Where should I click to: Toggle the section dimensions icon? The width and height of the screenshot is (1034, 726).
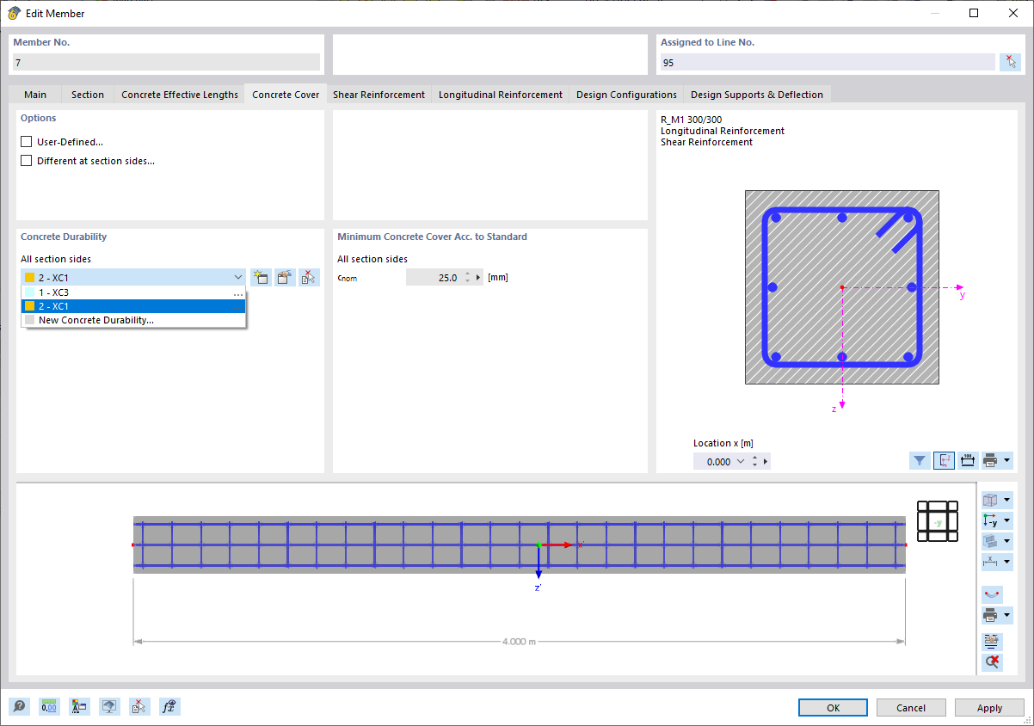pos(968,461)
